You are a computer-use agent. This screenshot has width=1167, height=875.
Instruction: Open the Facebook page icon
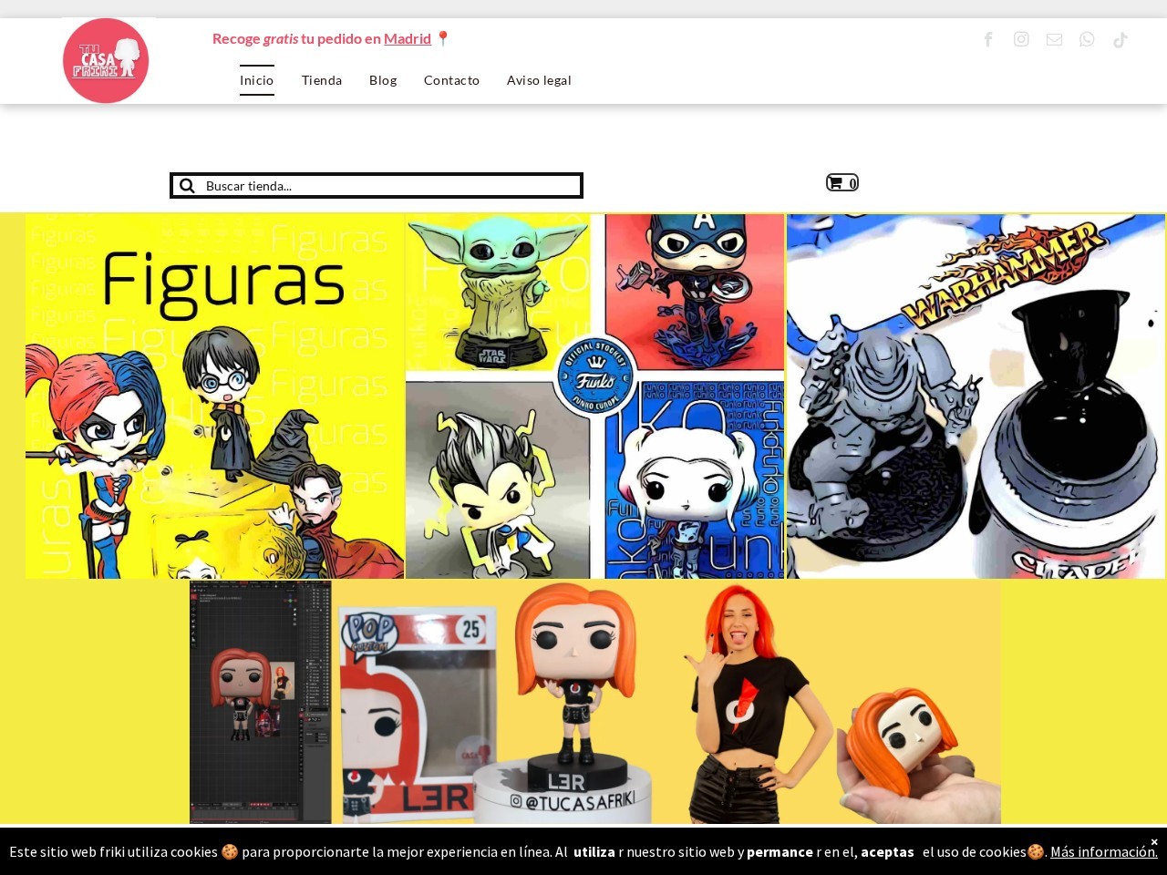point(988,39)
